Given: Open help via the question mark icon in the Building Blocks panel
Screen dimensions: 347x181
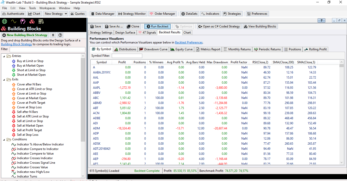Looking at the screenshot, I should pos(60,35).
